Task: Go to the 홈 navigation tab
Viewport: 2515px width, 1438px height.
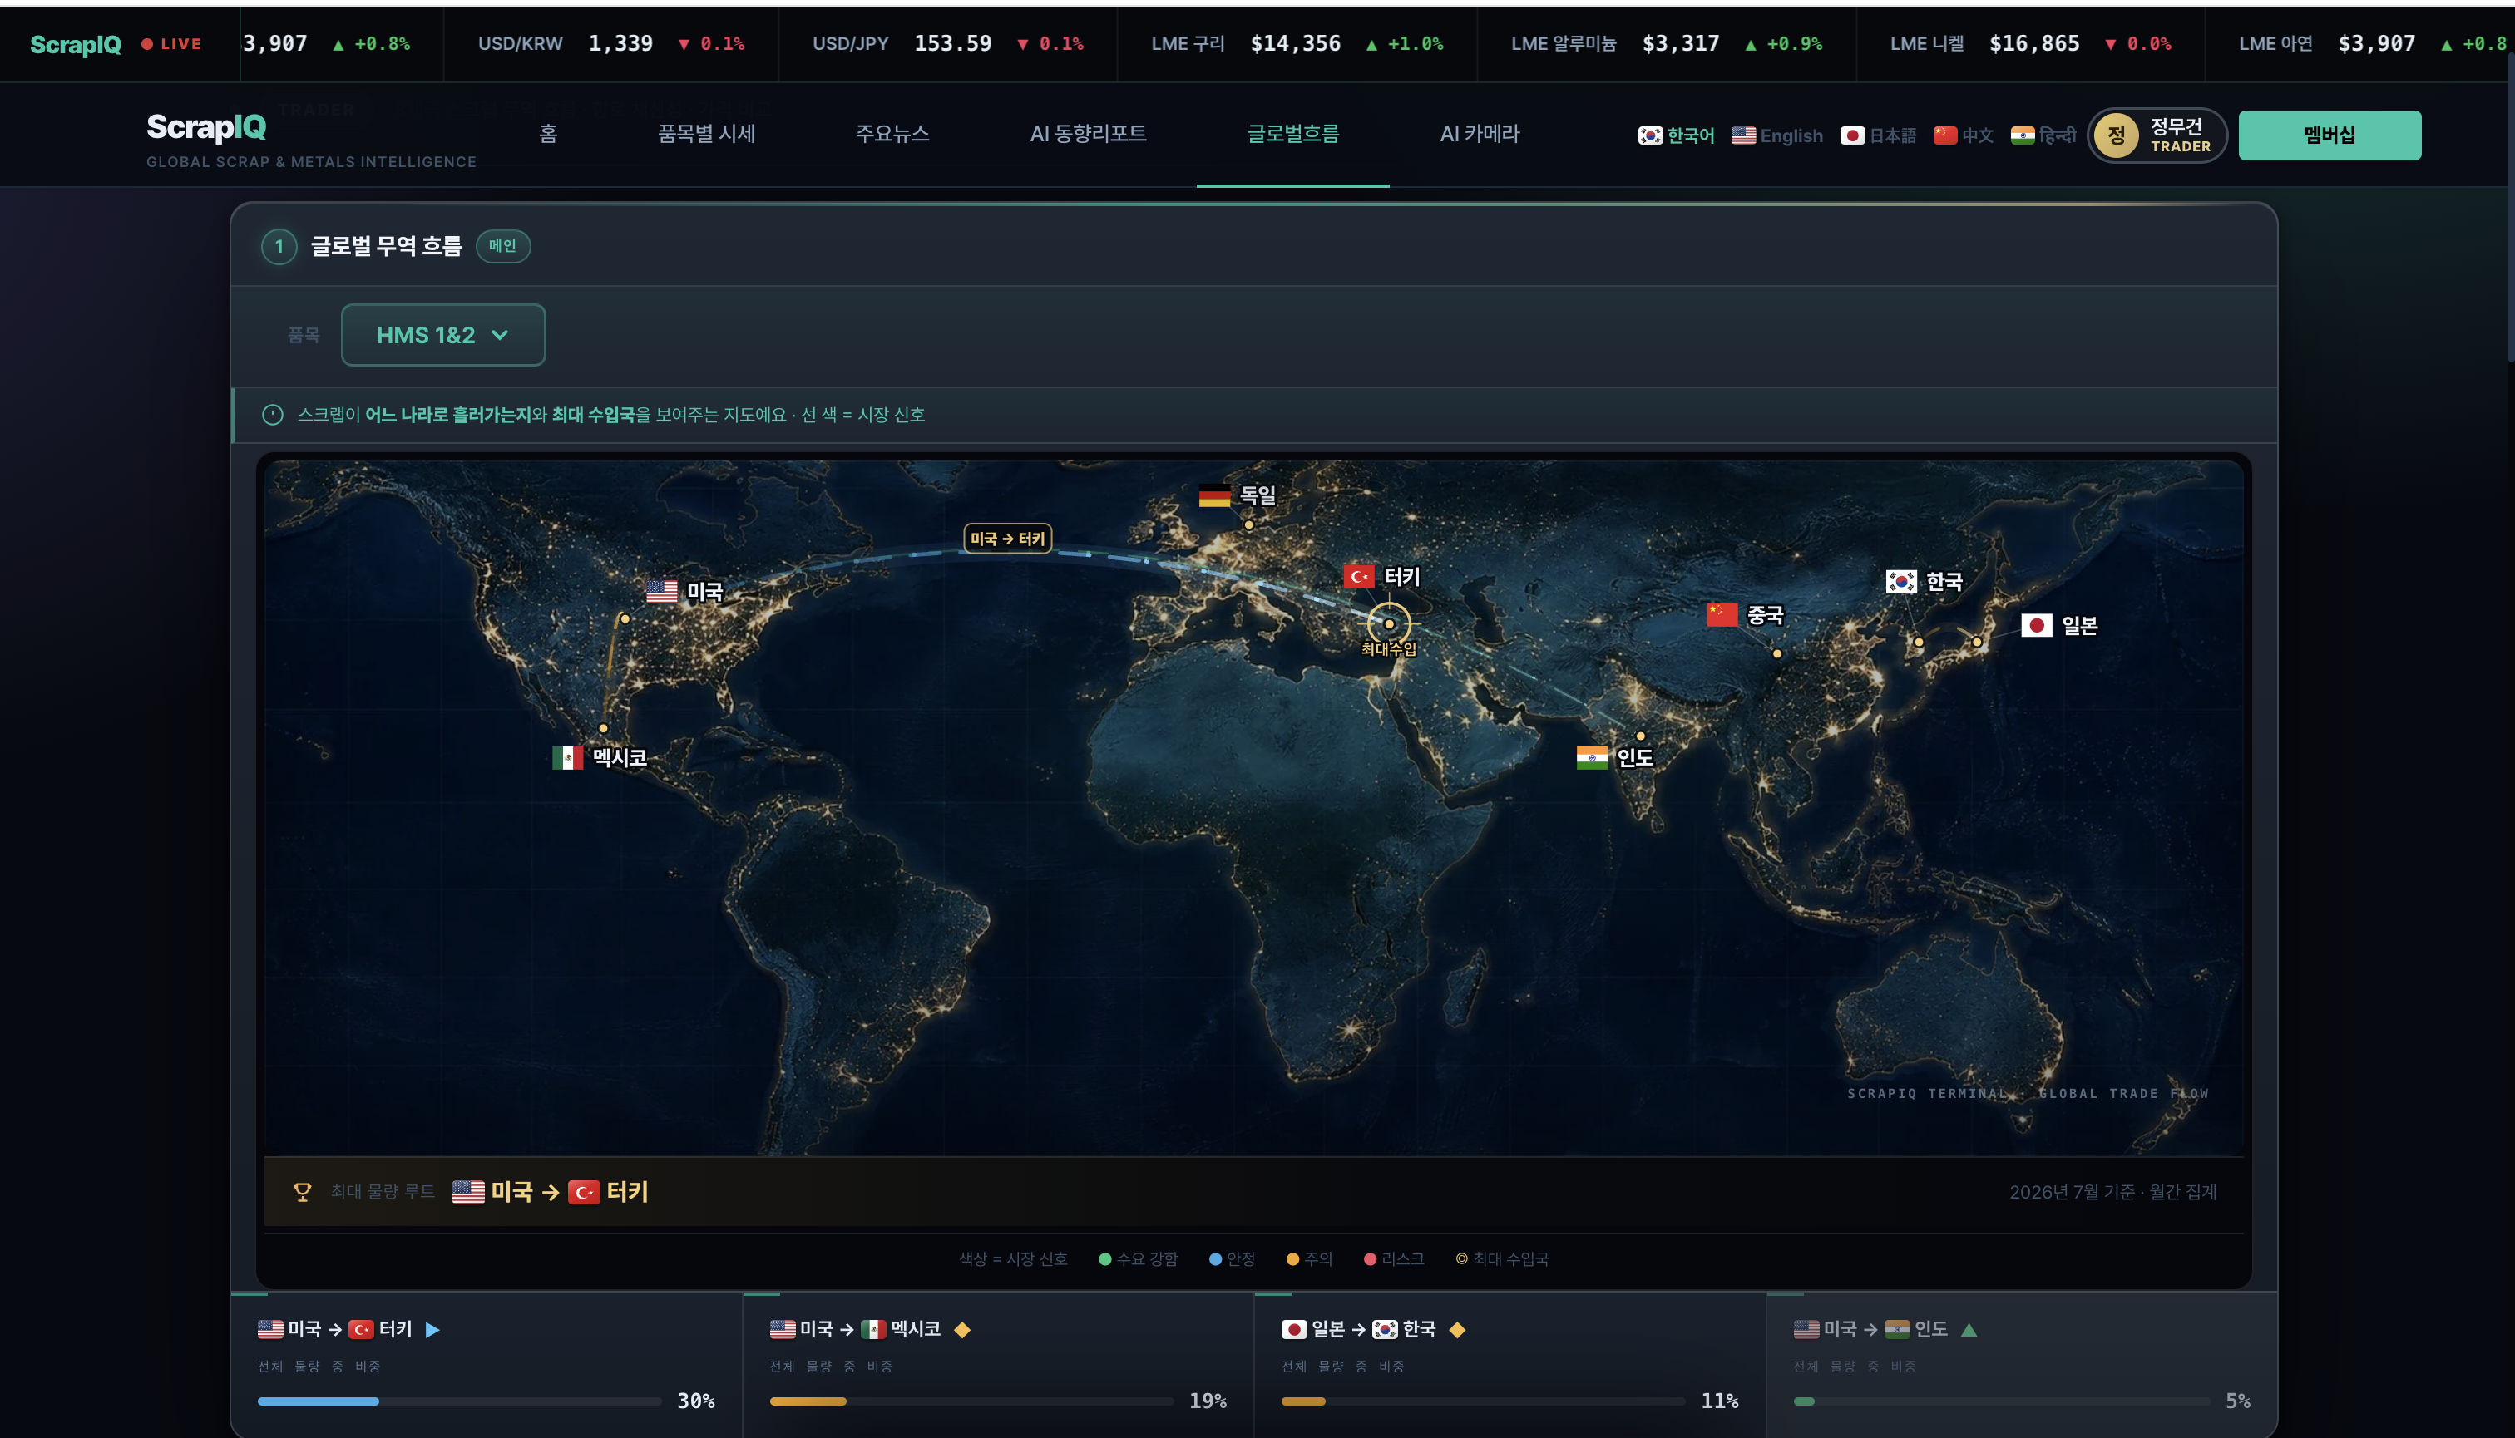Action: point(548,133)
